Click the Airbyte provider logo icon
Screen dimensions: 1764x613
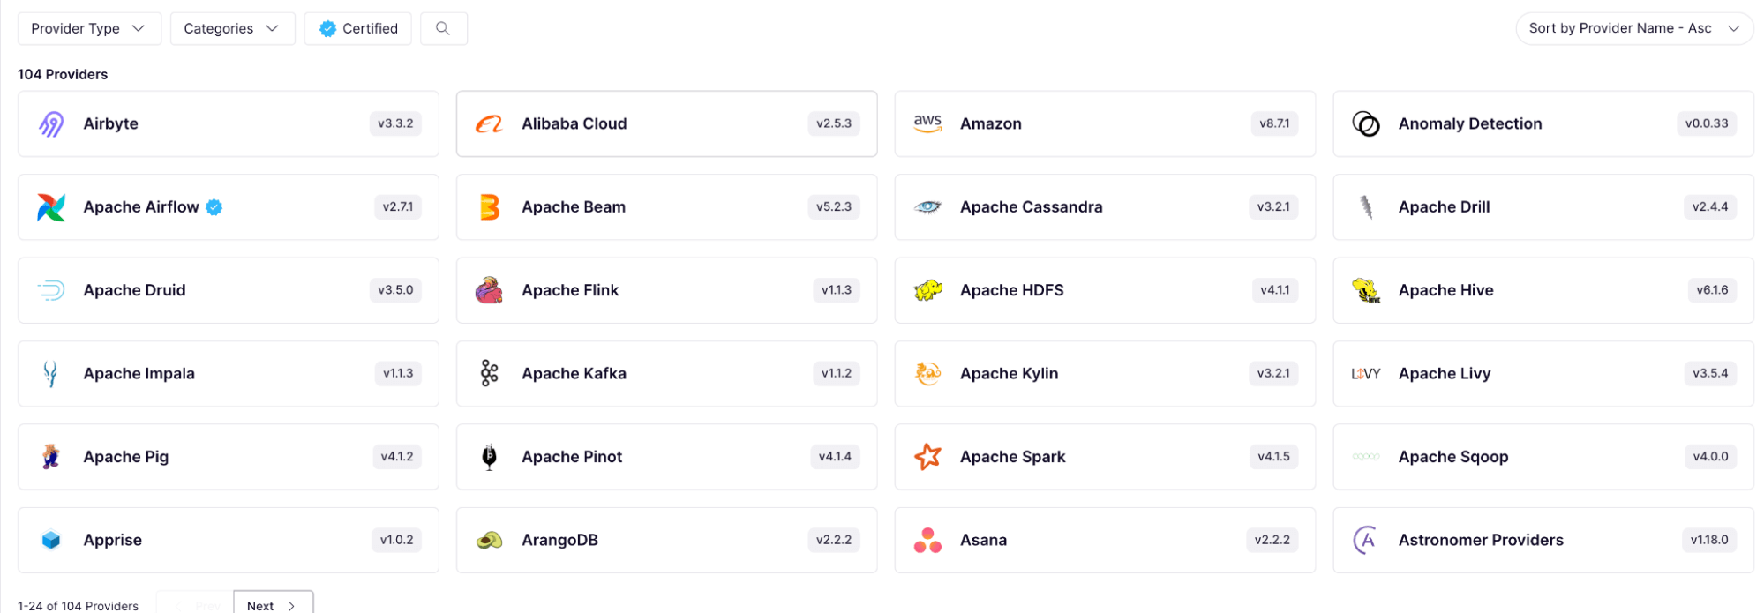click(51, 124)
